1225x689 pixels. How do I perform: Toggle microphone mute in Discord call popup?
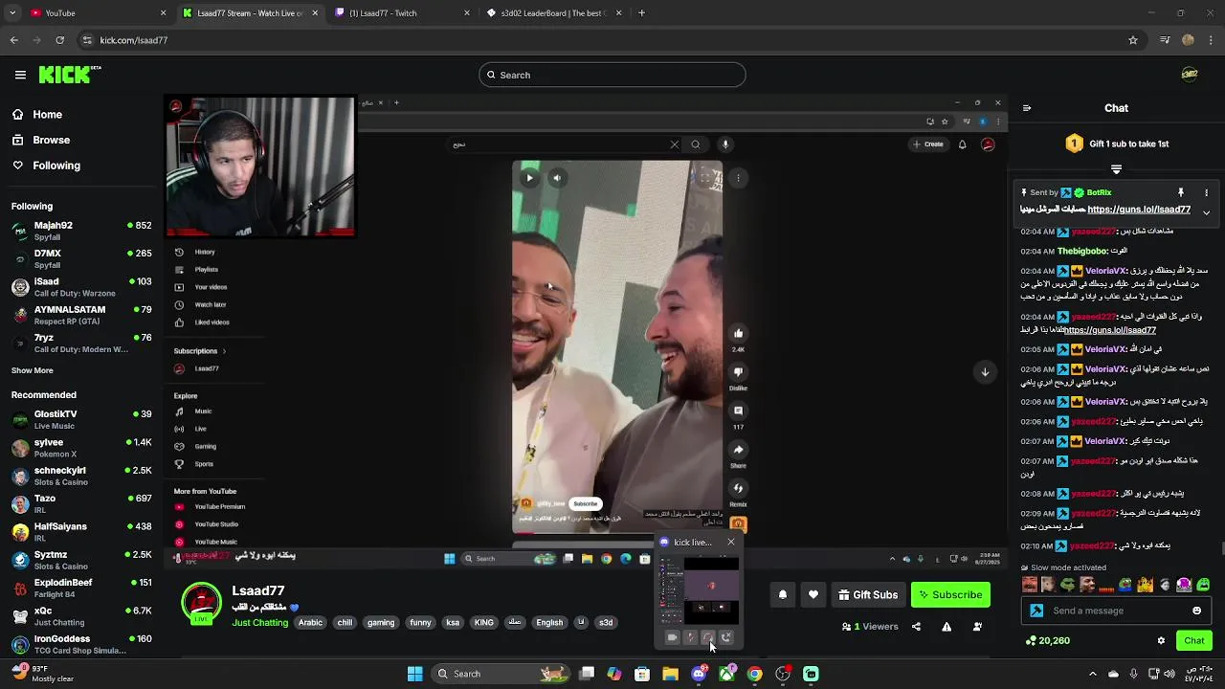tap(690, 637)
